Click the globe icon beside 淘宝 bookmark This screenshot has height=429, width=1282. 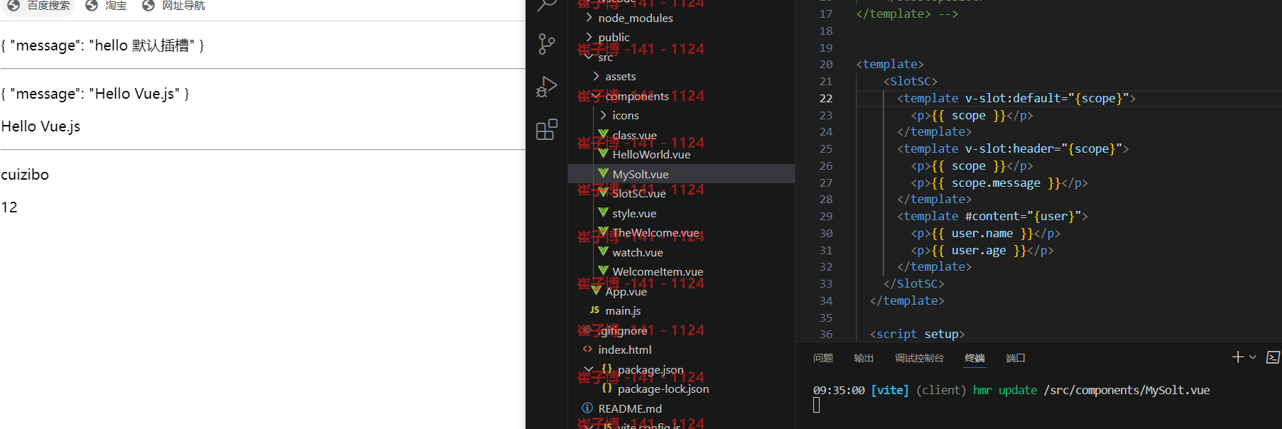92,6
